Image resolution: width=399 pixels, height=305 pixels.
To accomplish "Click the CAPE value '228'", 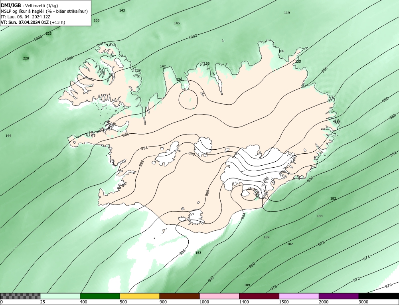I will coord(26,58).
